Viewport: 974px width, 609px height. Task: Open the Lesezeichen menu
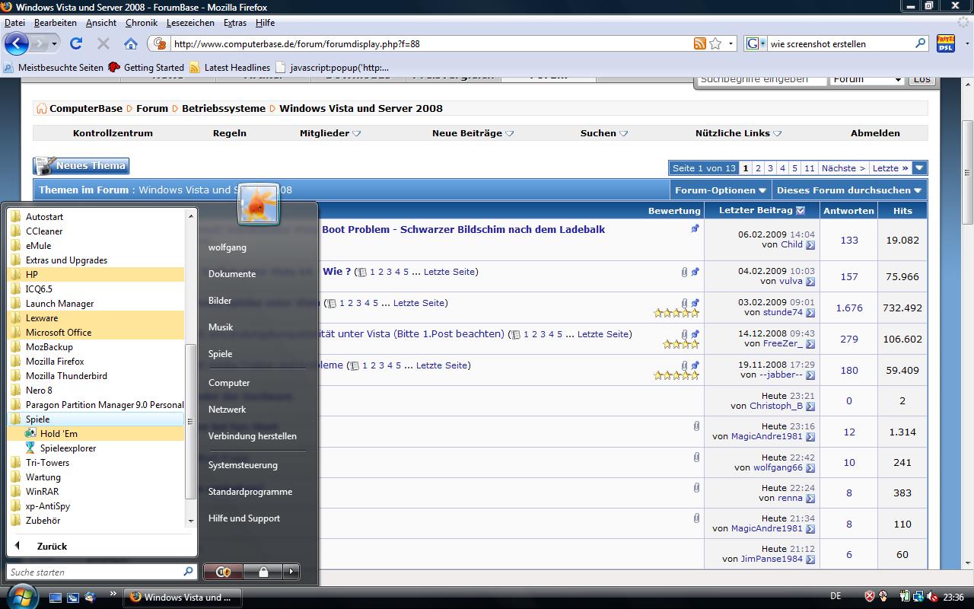[x=190, y=23]
